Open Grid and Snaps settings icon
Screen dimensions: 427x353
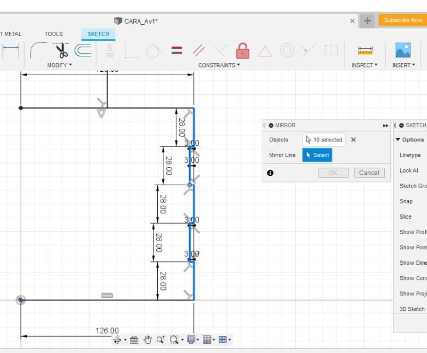pos(207,340)
